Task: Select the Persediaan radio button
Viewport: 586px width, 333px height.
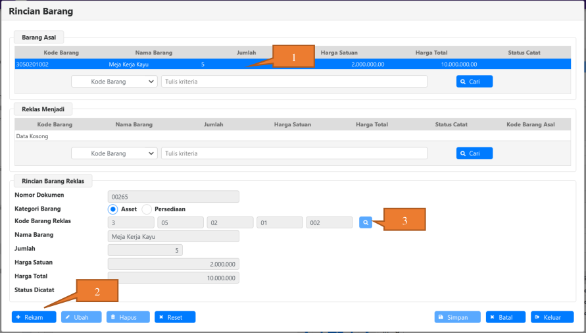Action: (x=147, y=209)
